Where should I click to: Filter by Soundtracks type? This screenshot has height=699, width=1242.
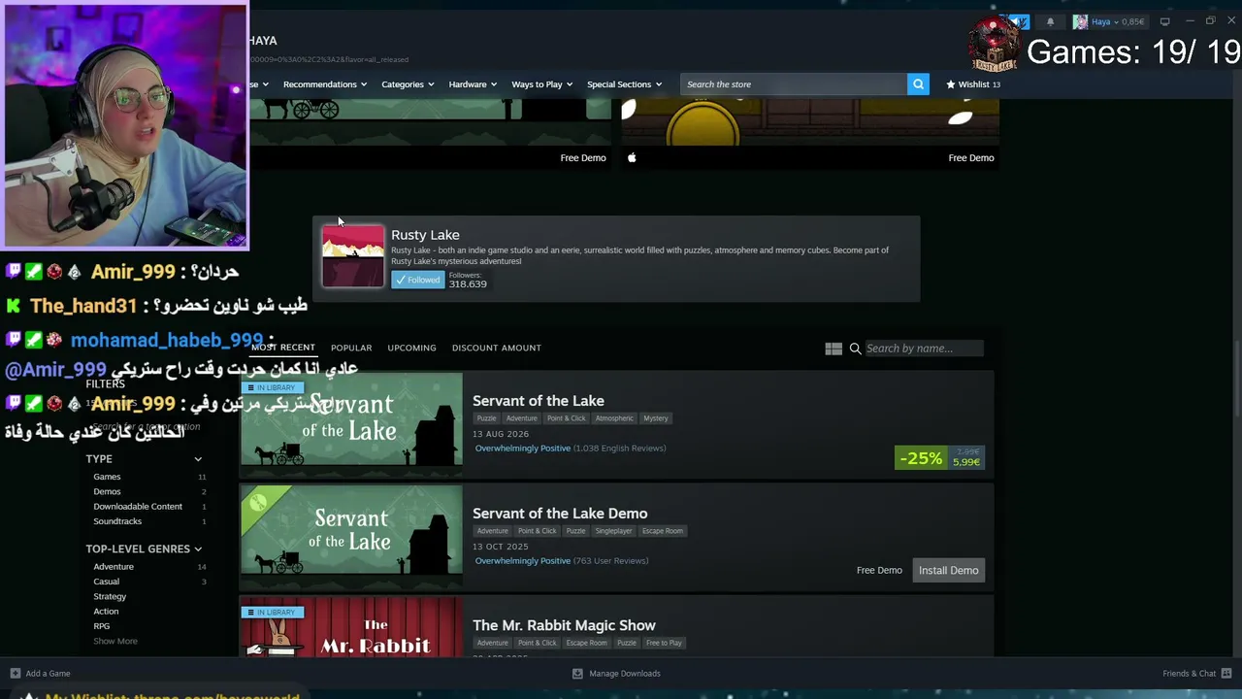point(117,521)
